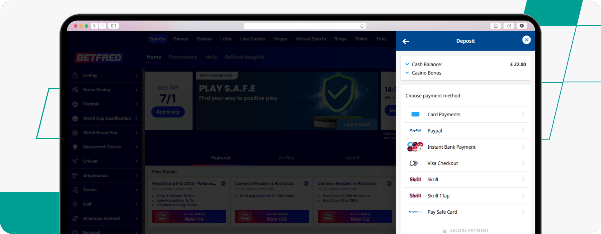Open Betfred Insights link

tap(244, 57)
